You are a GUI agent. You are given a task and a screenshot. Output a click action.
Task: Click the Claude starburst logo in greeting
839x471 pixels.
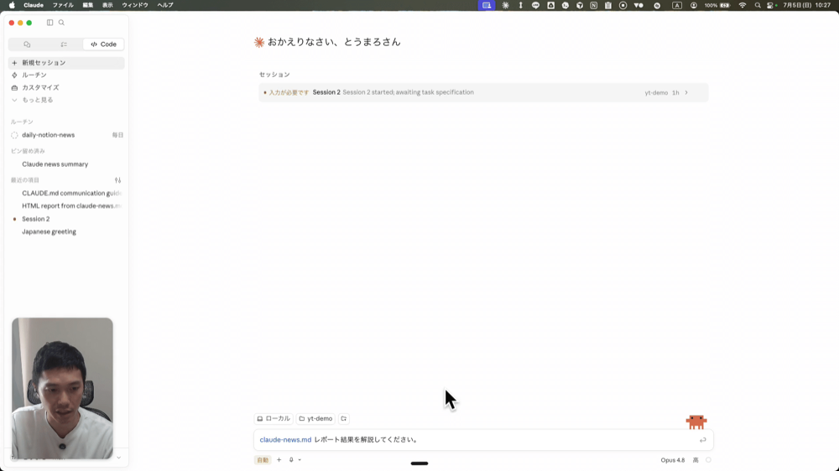pos(259,42)
